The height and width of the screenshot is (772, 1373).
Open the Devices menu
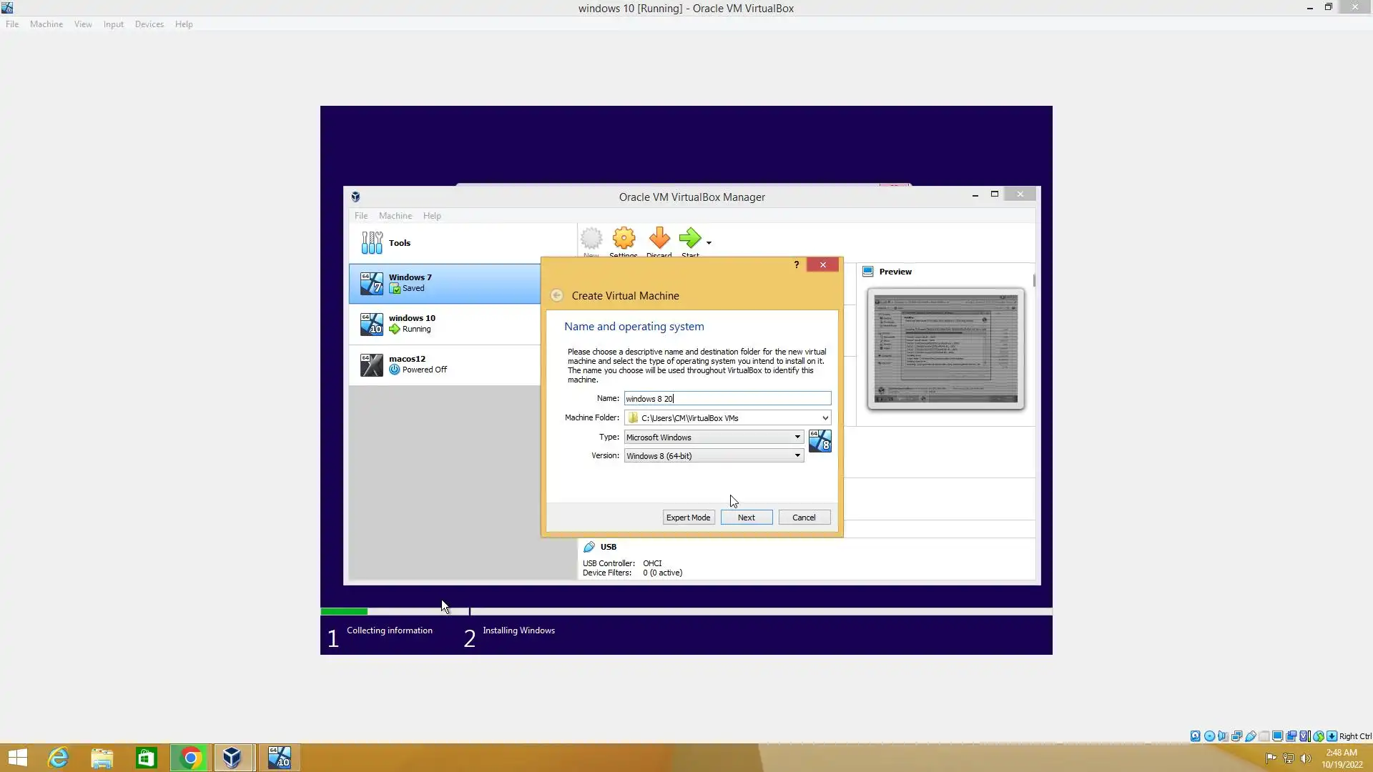(x=149, y=24)
